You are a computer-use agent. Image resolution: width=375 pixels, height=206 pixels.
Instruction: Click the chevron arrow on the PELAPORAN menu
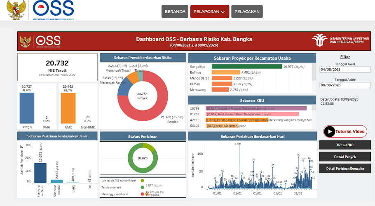(x=223, y=12)
